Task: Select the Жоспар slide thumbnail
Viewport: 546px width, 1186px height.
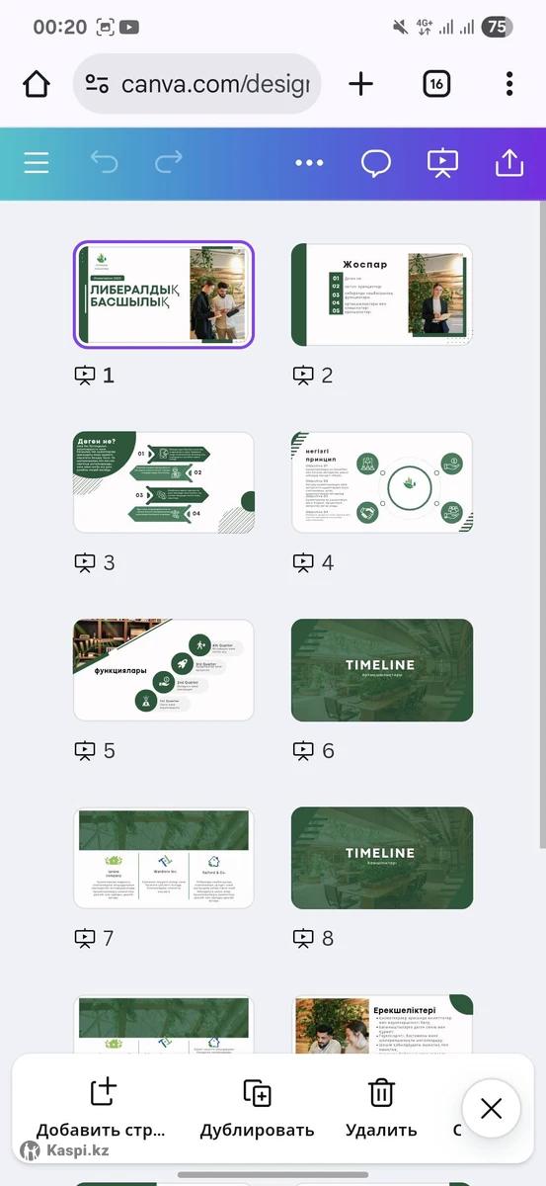Action: [382, 295]
